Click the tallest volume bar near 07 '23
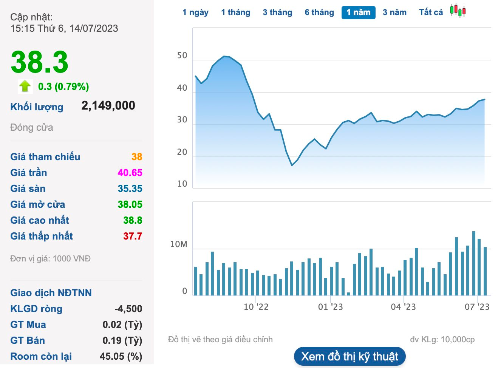Image resolution: width=498 pixels, height=368 pixels. pos(474,263)
